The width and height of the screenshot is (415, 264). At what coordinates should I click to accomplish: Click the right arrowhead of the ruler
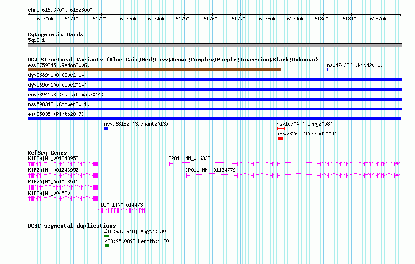tap(401, 15)
